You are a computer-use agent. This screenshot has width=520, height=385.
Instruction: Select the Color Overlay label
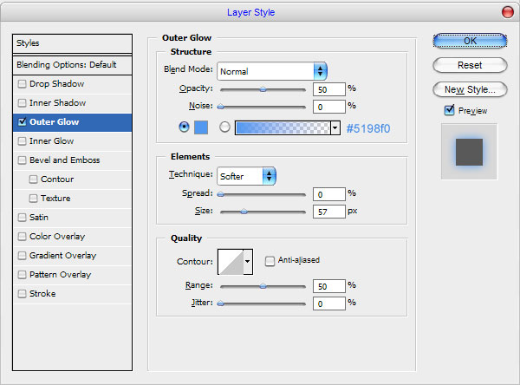[57, 237]
